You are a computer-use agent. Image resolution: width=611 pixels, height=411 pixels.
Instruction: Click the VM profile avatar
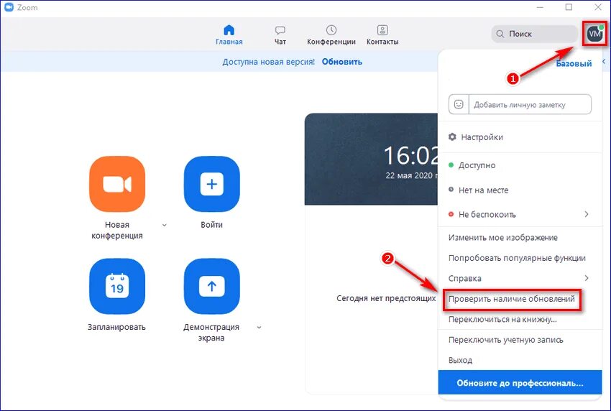(x=594, y=34)
